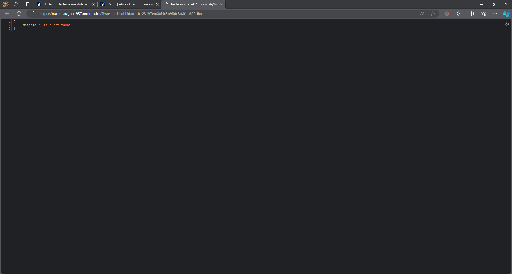This screenshot has height=274, width=512.
Task: Go back to the previous page
Action: point(7,14)
